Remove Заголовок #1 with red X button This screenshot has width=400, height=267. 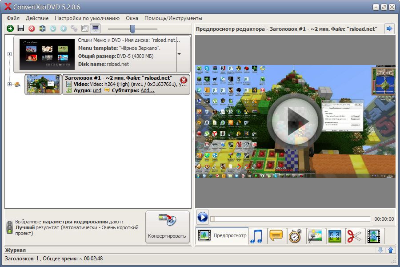(184, 80)
